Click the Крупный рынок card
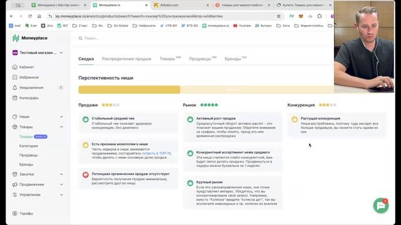This screenshot has height=225, width=401. (x=232, y=193)
